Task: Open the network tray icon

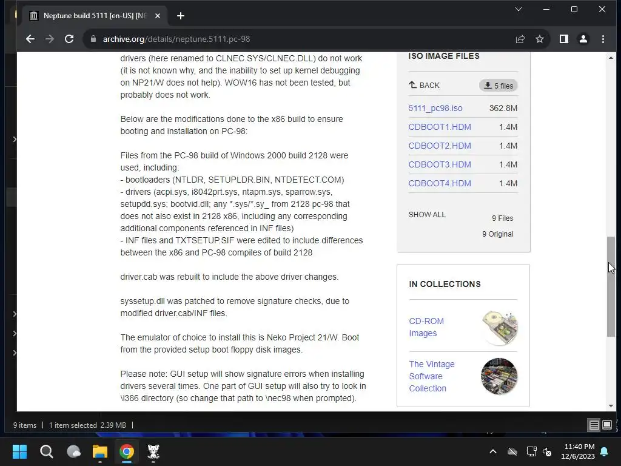Action: (x=531, y=451)
